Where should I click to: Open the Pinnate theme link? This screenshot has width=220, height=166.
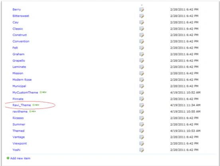[x=18, y=99]
